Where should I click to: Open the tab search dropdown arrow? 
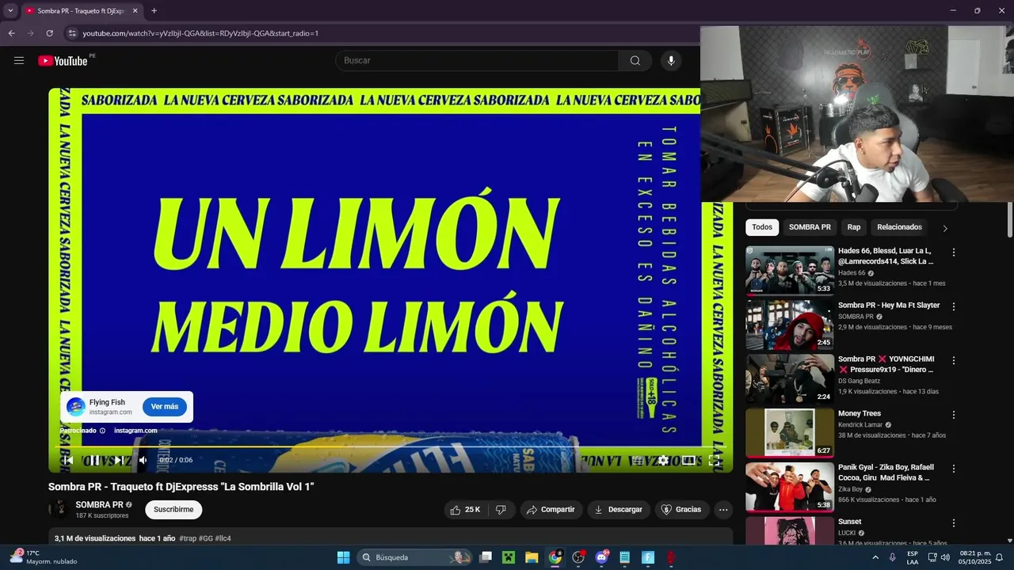(x=10, y=11)
